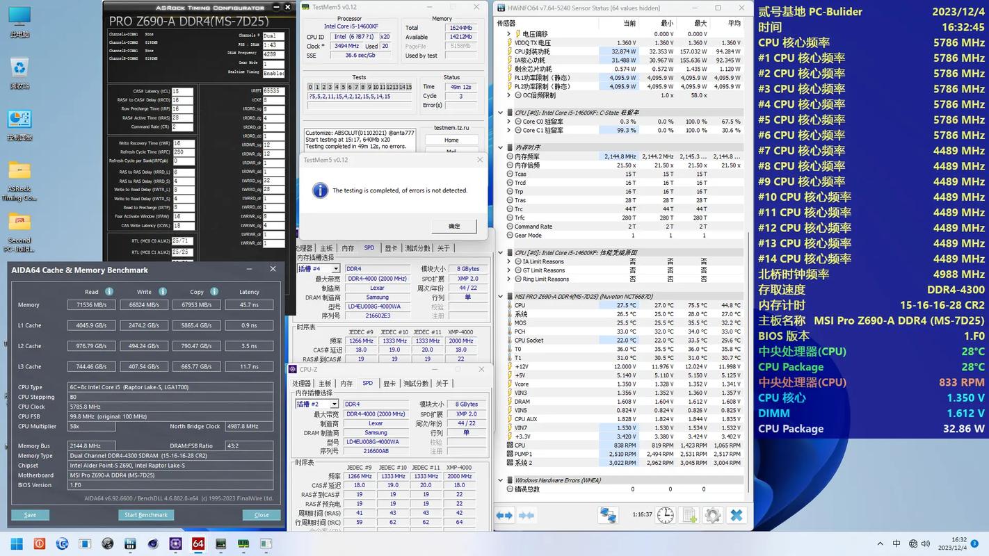Switch to 测试分数 tab in upper CPU-Z window
Image resolution: width=989 pixels, height=556 pixels.
(x=417, y=248)
